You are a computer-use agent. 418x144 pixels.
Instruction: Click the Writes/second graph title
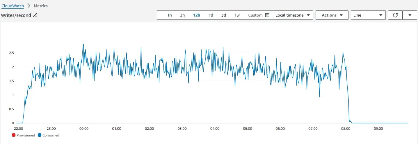[16, 15]
